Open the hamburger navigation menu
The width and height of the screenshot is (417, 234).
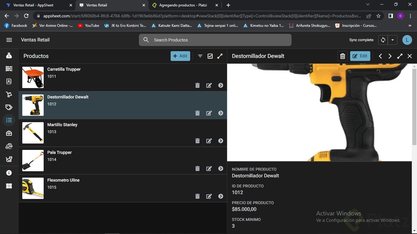point(9,40)
